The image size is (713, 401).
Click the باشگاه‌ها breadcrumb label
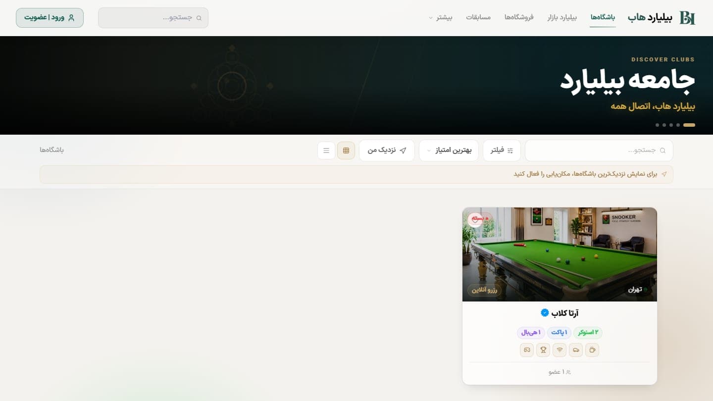pos(52,150)
